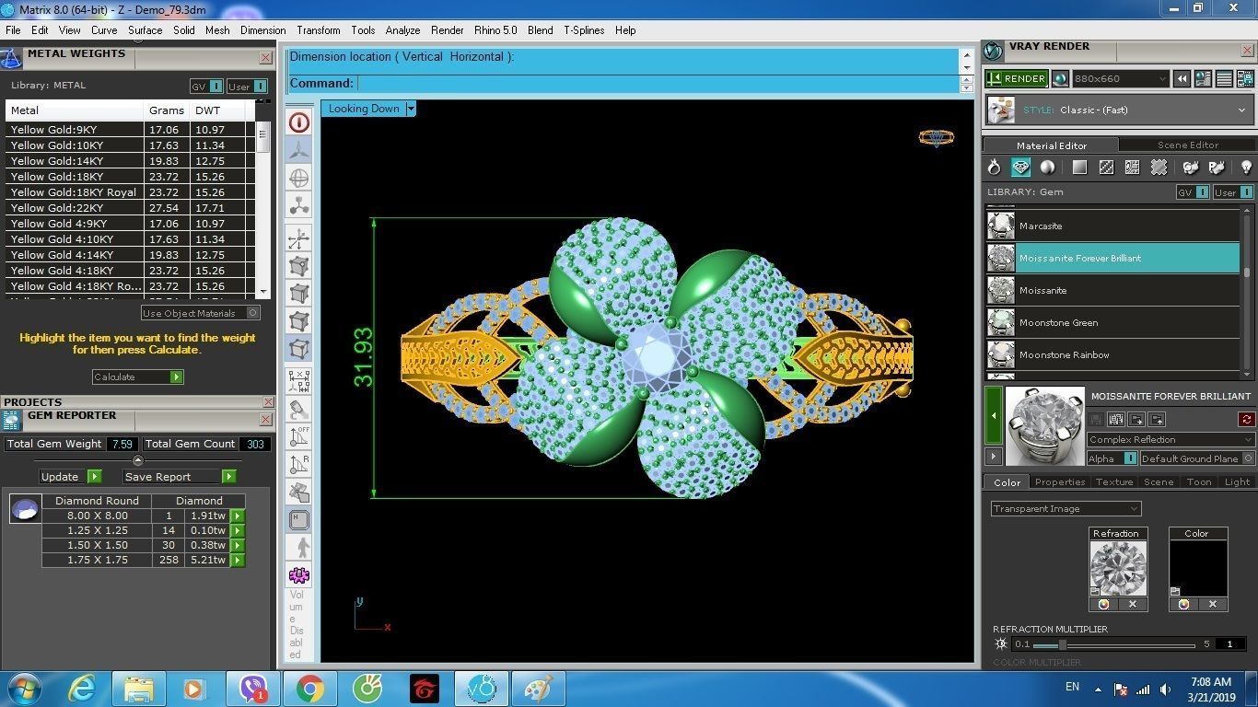
Task: Click the color wheel icon under Color swatch
Action: tap(1183, 604)
